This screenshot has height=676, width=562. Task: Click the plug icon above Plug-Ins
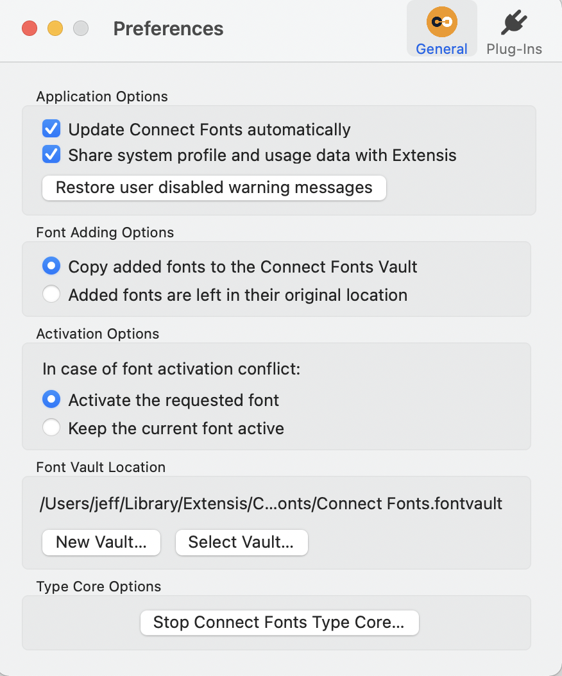[514, 22]
